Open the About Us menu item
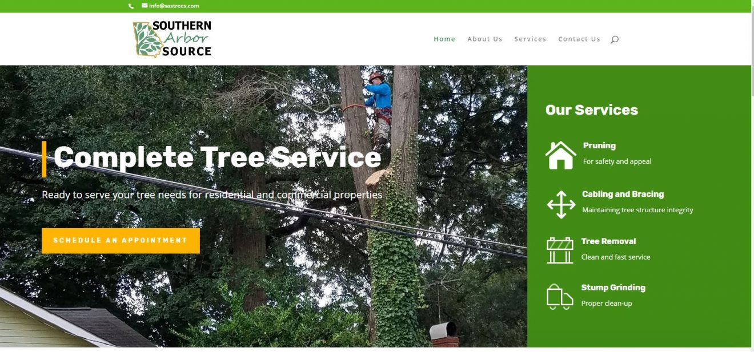 tap(485, 39)
